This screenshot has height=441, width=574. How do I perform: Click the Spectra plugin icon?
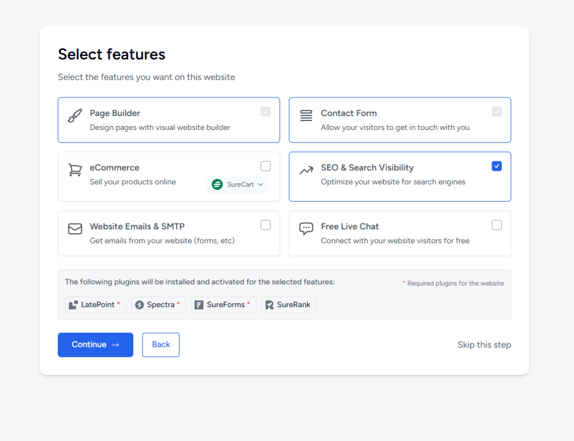[140, 305]
